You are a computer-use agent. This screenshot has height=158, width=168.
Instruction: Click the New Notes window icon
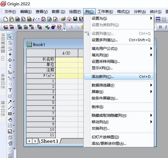(50, 19)
